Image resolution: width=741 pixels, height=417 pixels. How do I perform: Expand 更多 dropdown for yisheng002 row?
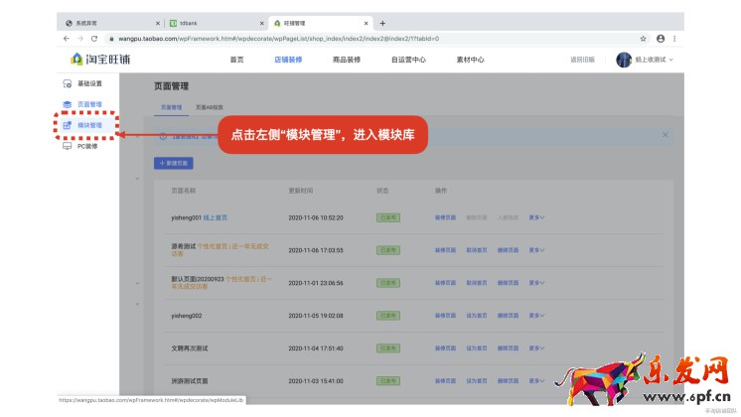536,315
